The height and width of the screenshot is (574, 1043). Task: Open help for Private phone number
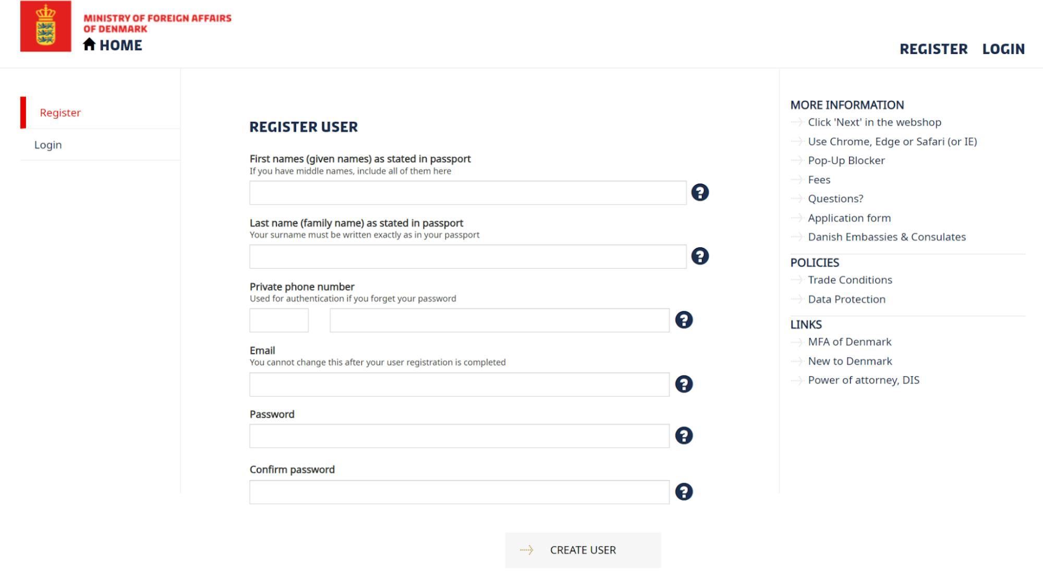click(685, 320)
